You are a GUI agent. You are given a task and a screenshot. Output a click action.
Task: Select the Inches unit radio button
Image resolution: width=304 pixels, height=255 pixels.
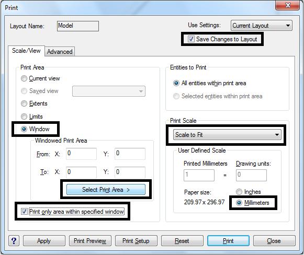click(239, 192)
